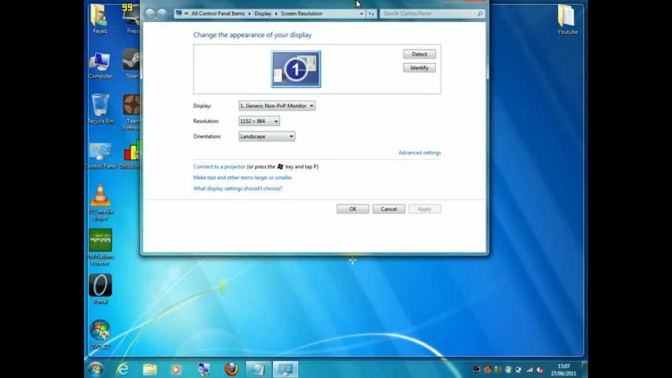The width and height of the screenshot is (672, 378).
Task: Select the monitor 1 thumbnail
Action: [296, 69]
